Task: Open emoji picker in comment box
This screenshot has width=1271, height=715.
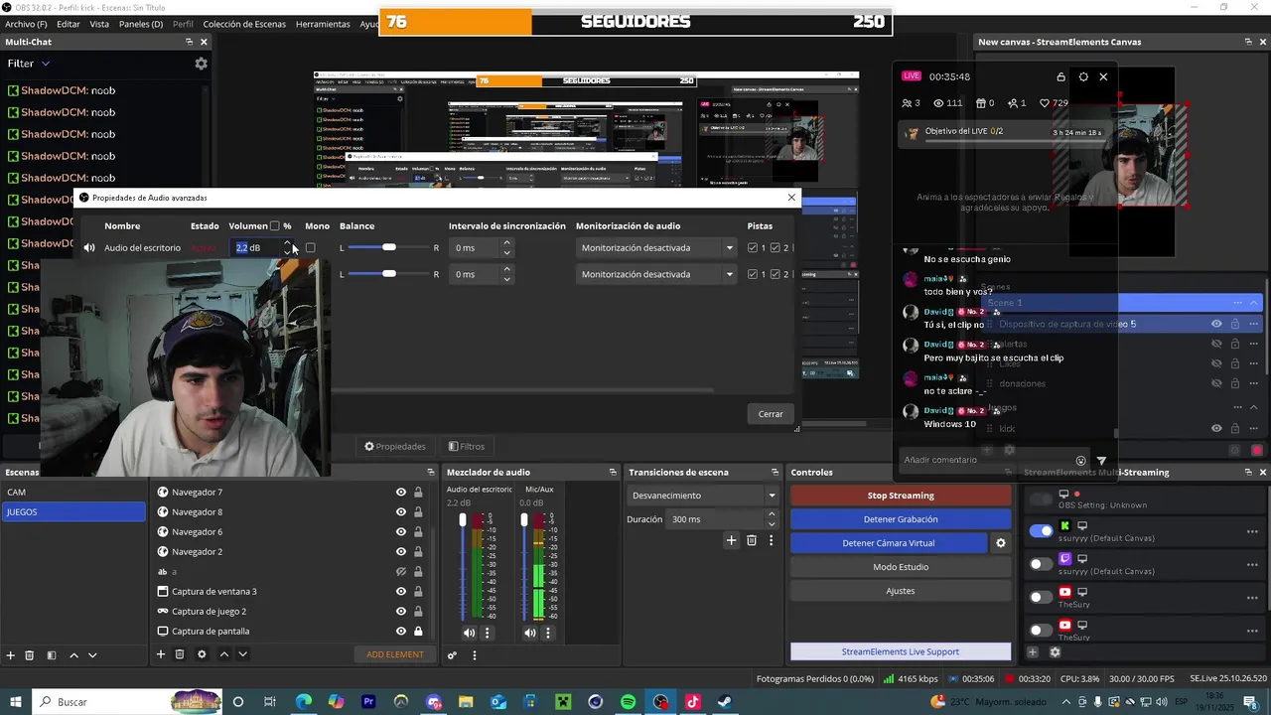Action: coord(1081,461)
